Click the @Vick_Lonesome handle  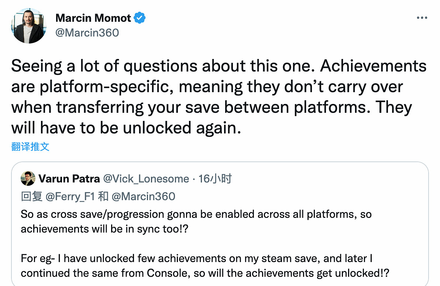[x=146, y=179]
